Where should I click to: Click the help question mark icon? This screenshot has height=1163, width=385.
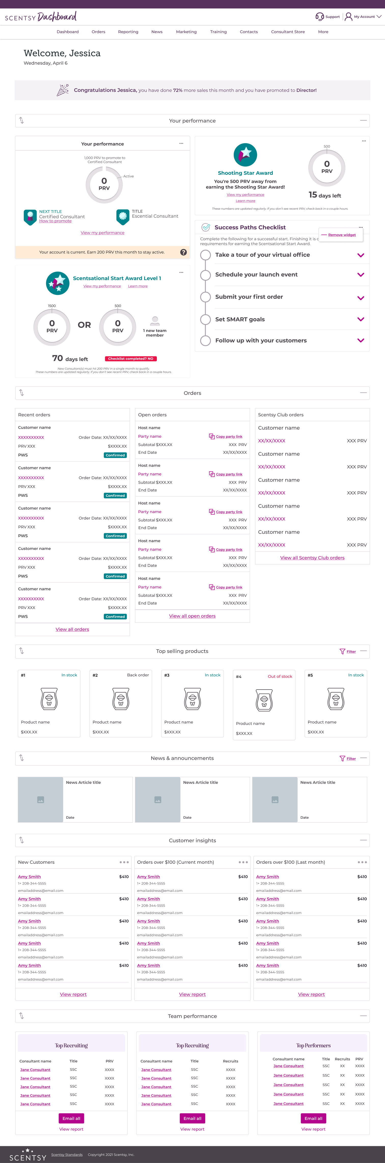183,252
